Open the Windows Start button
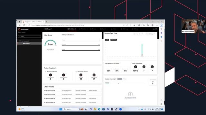The width and height of the screenshot is (206, 115). 61,109
